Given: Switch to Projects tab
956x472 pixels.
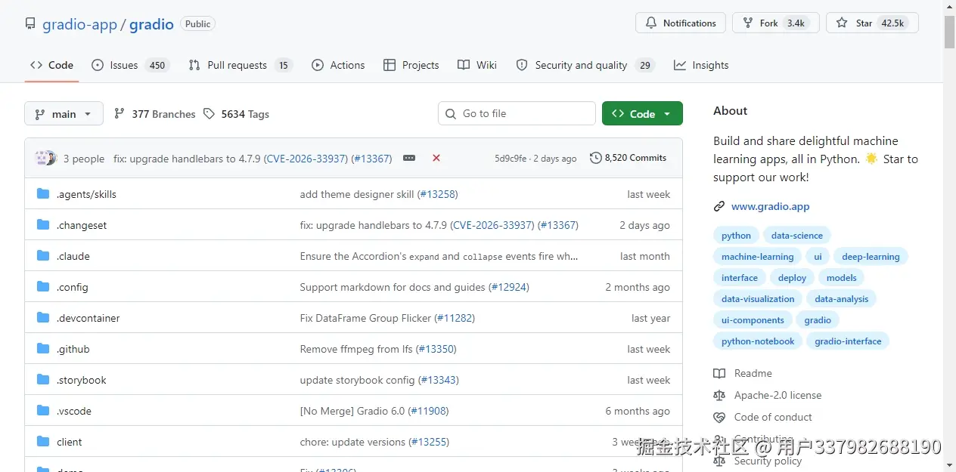Looking at the screenshot, I should pyautogui.click(x=411, y=65).
